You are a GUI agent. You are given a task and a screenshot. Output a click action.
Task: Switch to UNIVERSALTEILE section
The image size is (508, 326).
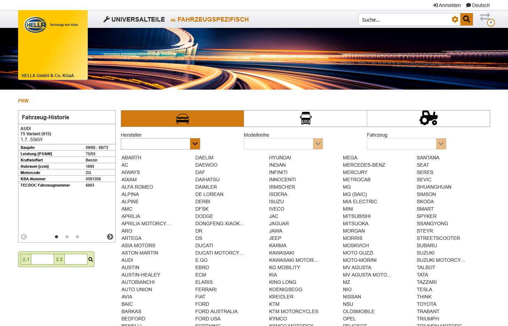click(134, 19)
